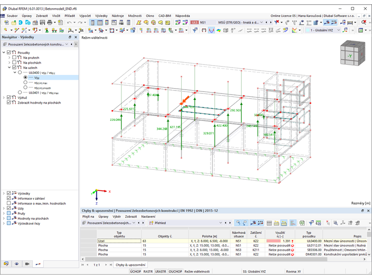Expand the Hodnoty na plochách tree node

[4, 218]
